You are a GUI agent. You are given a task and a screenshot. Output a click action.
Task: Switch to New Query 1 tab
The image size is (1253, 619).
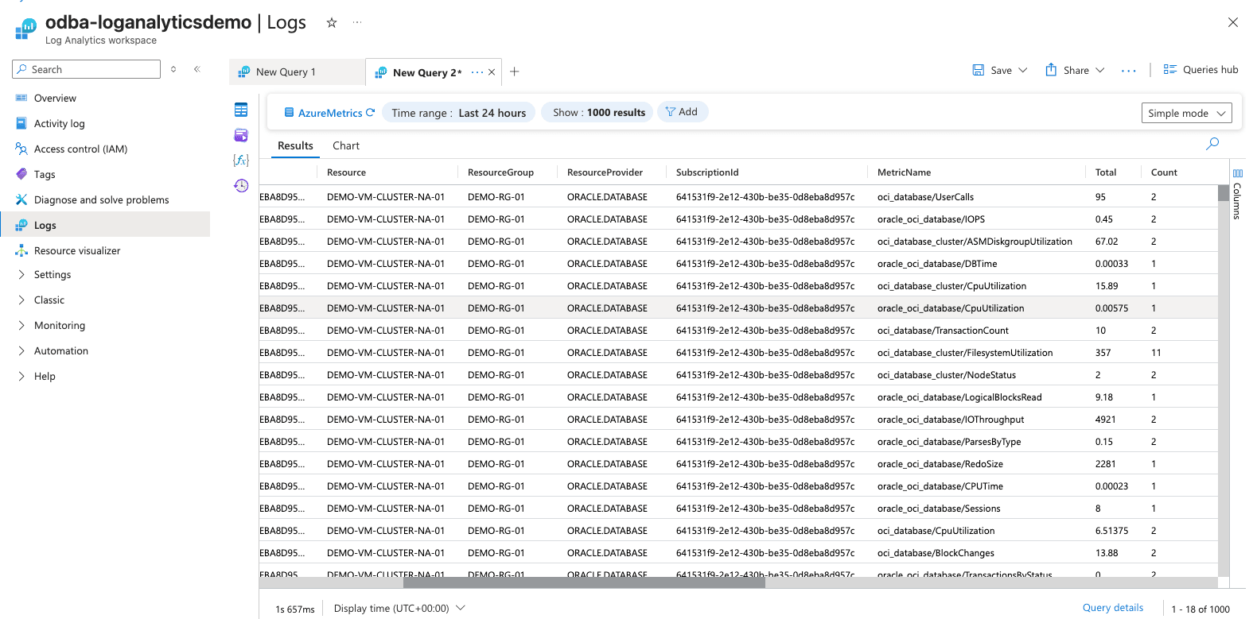(297, 72)
